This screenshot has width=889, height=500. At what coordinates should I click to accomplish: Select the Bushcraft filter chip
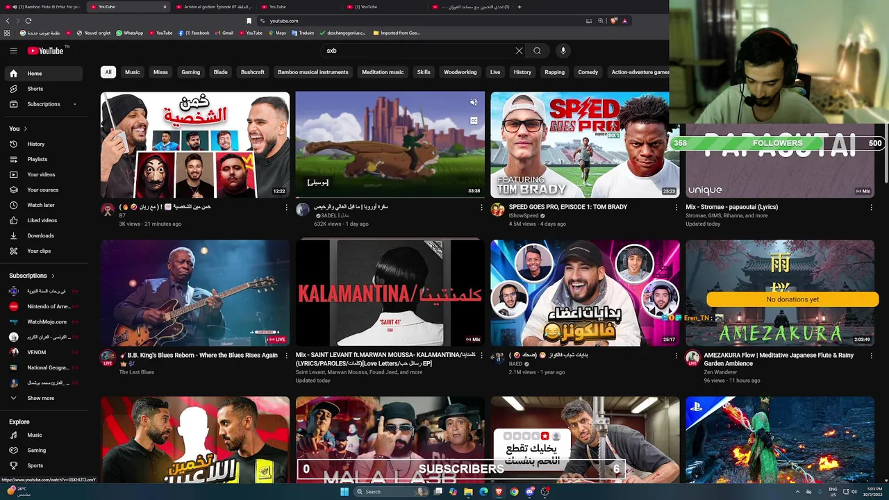tap(253, 72)
